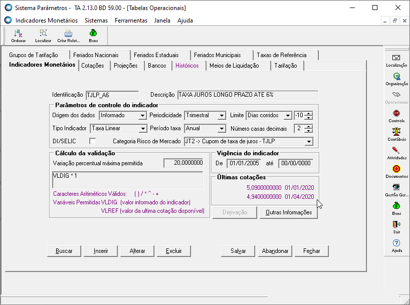Open Organização in the right sidebar
Image resolution: width=410 pixels, height=305 pixels.
point(396,79)
